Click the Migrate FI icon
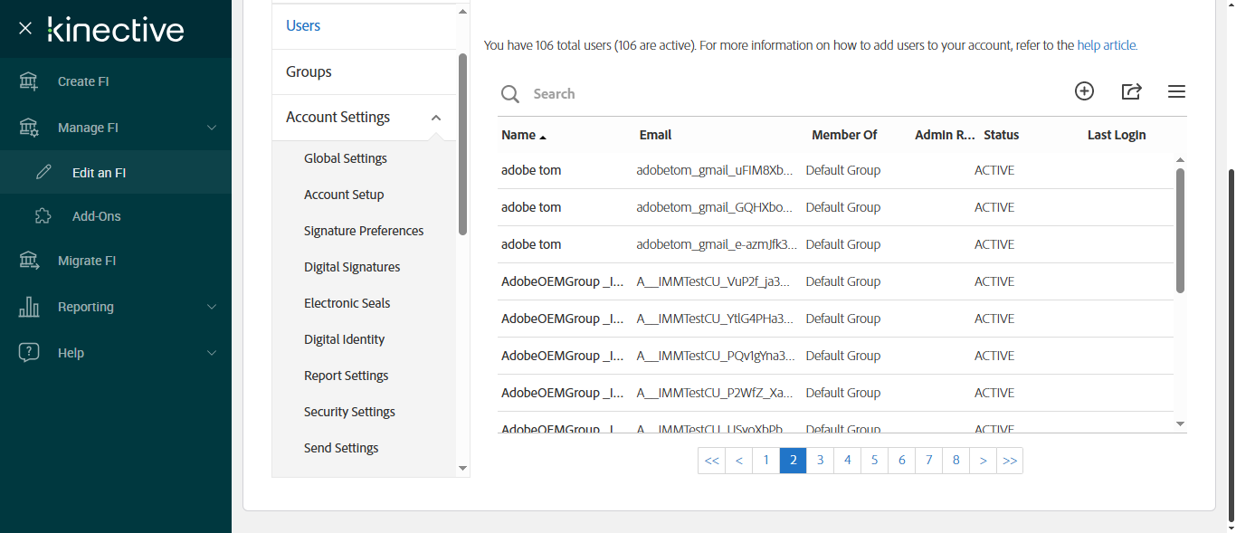The image size is (1236, 533). coord(29,261)
